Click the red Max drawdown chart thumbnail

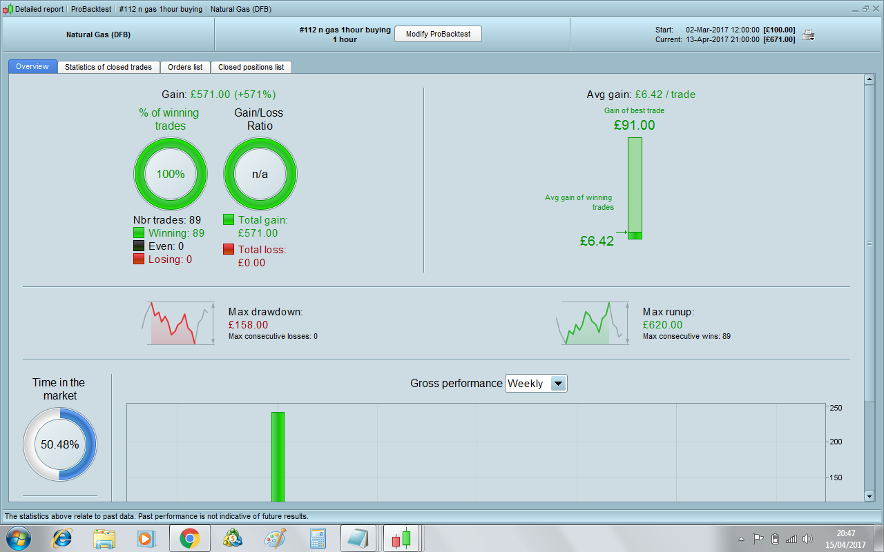pyautogui.click(x=177, y=323)
